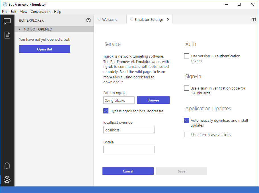Close the Emulator Settings tab
259x193 pixels.
168,19
